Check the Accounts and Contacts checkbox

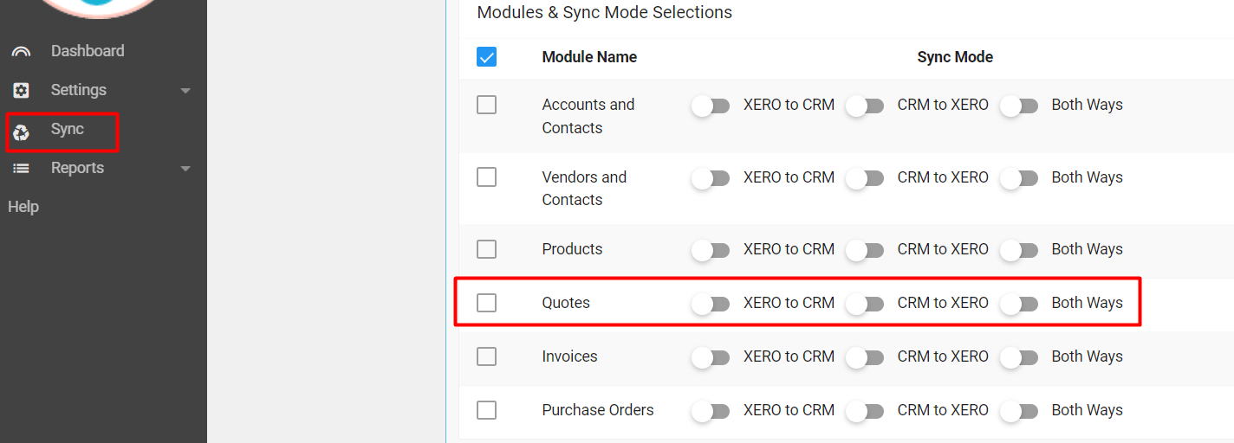point(487,105)
